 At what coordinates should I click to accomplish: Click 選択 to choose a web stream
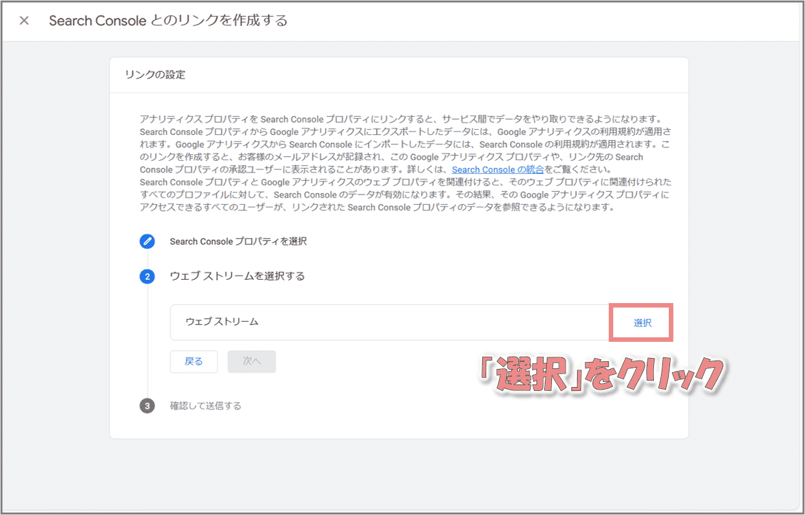(642, 322)
